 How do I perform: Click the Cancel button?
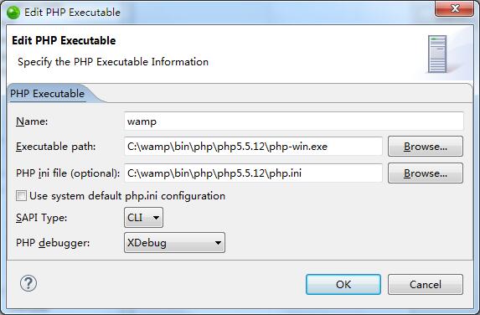(426, 284)
